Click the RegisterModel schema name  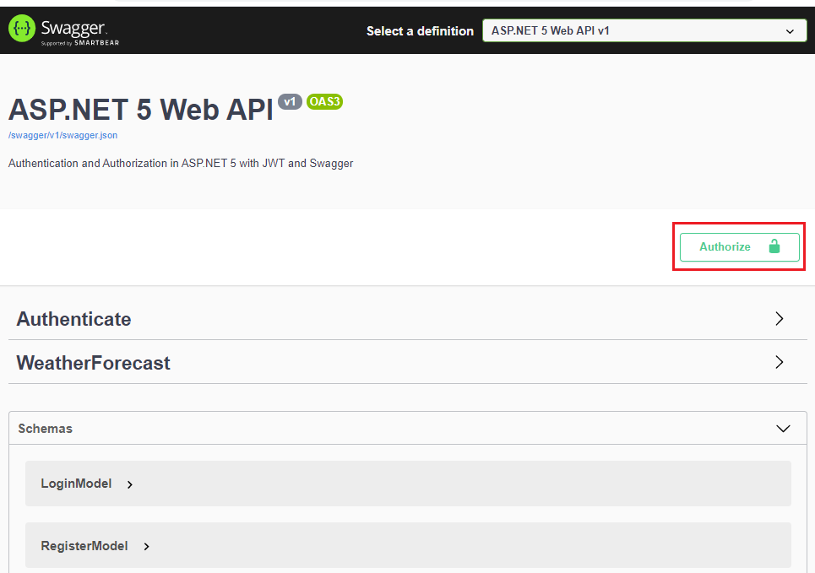click(84, 546)
